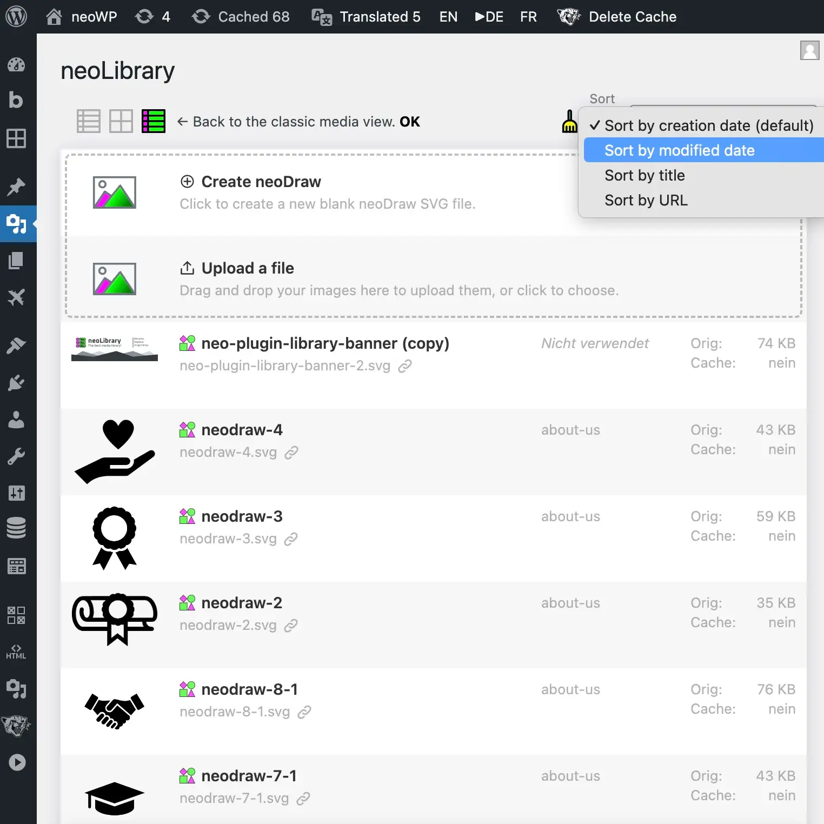Click the link icon next to neodraw-4.svg

pos(291,453)
